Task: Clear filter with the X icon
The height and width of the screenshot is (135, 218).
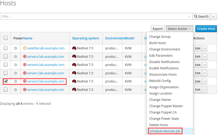Action: (x=189, y=17)
